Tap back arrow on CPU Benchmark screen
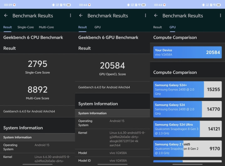The image size is (225, 166). [6, 16]
